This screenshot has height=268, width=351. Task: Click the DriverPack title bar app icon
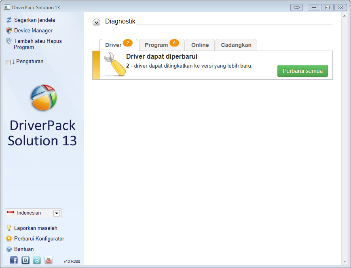7,7
